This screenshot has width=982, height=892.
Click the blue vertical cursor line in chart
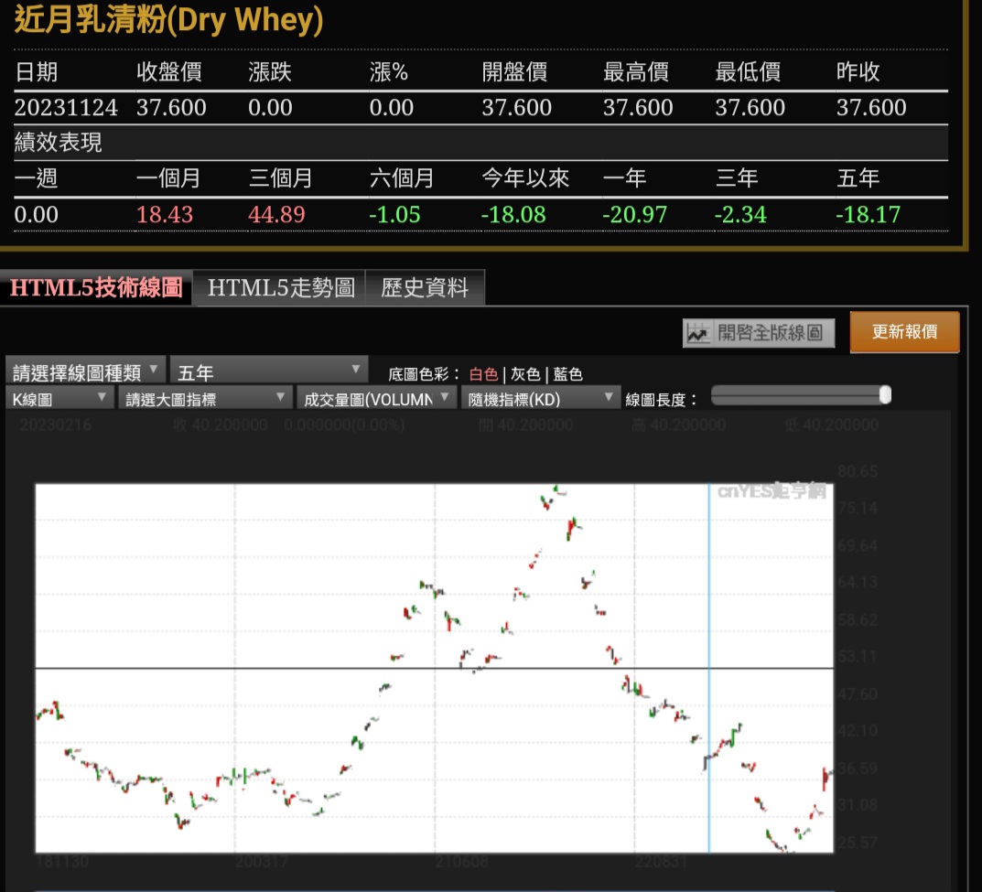[x=709, y=640]
